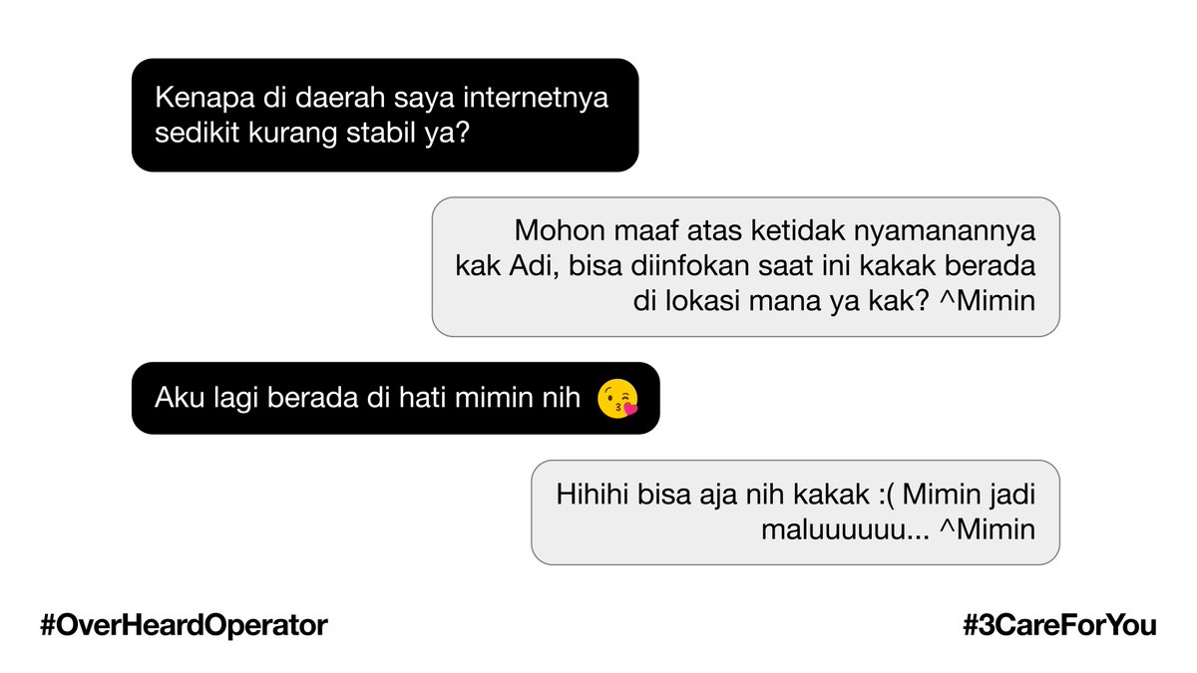The width and height of the screenshot is (1197, 673).
Task: Select the black bubble about unstable internet
Action: 385,115
